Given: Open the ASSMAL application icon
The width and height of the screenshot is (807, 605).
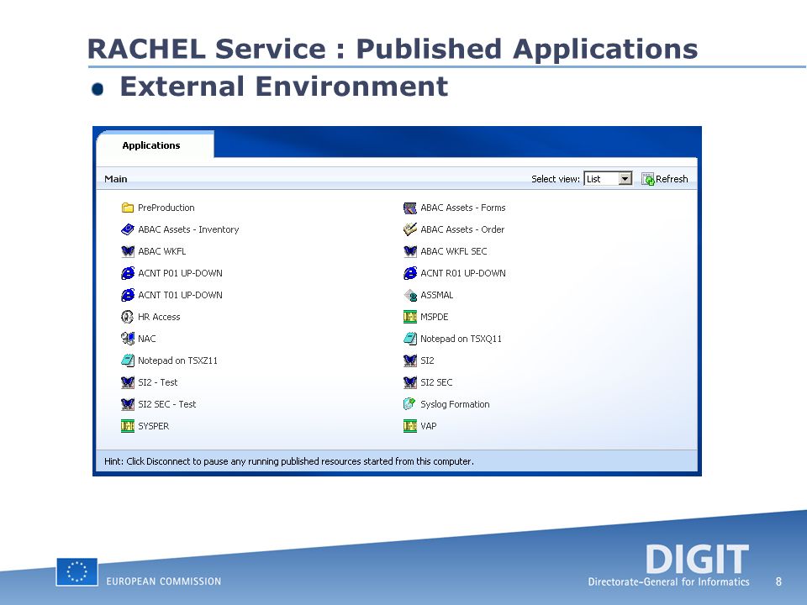Looking at the screenshot, I should pos(410,295).
